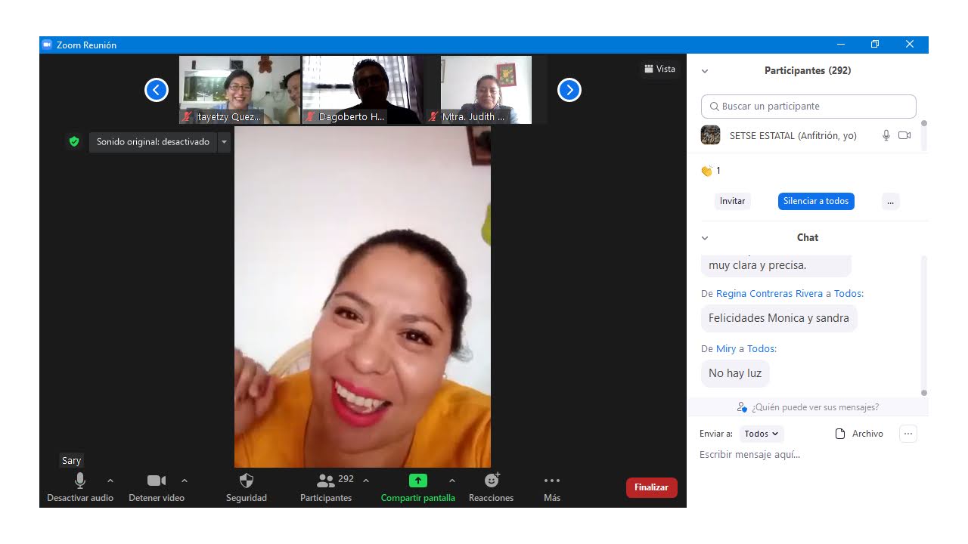
Task: Click search magnifier in participant search box
Action: [714, 107]
